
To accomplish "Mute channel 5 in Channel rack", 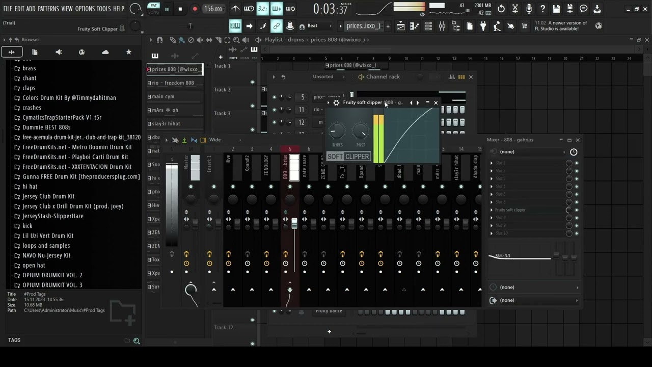I will pos(274,97).
